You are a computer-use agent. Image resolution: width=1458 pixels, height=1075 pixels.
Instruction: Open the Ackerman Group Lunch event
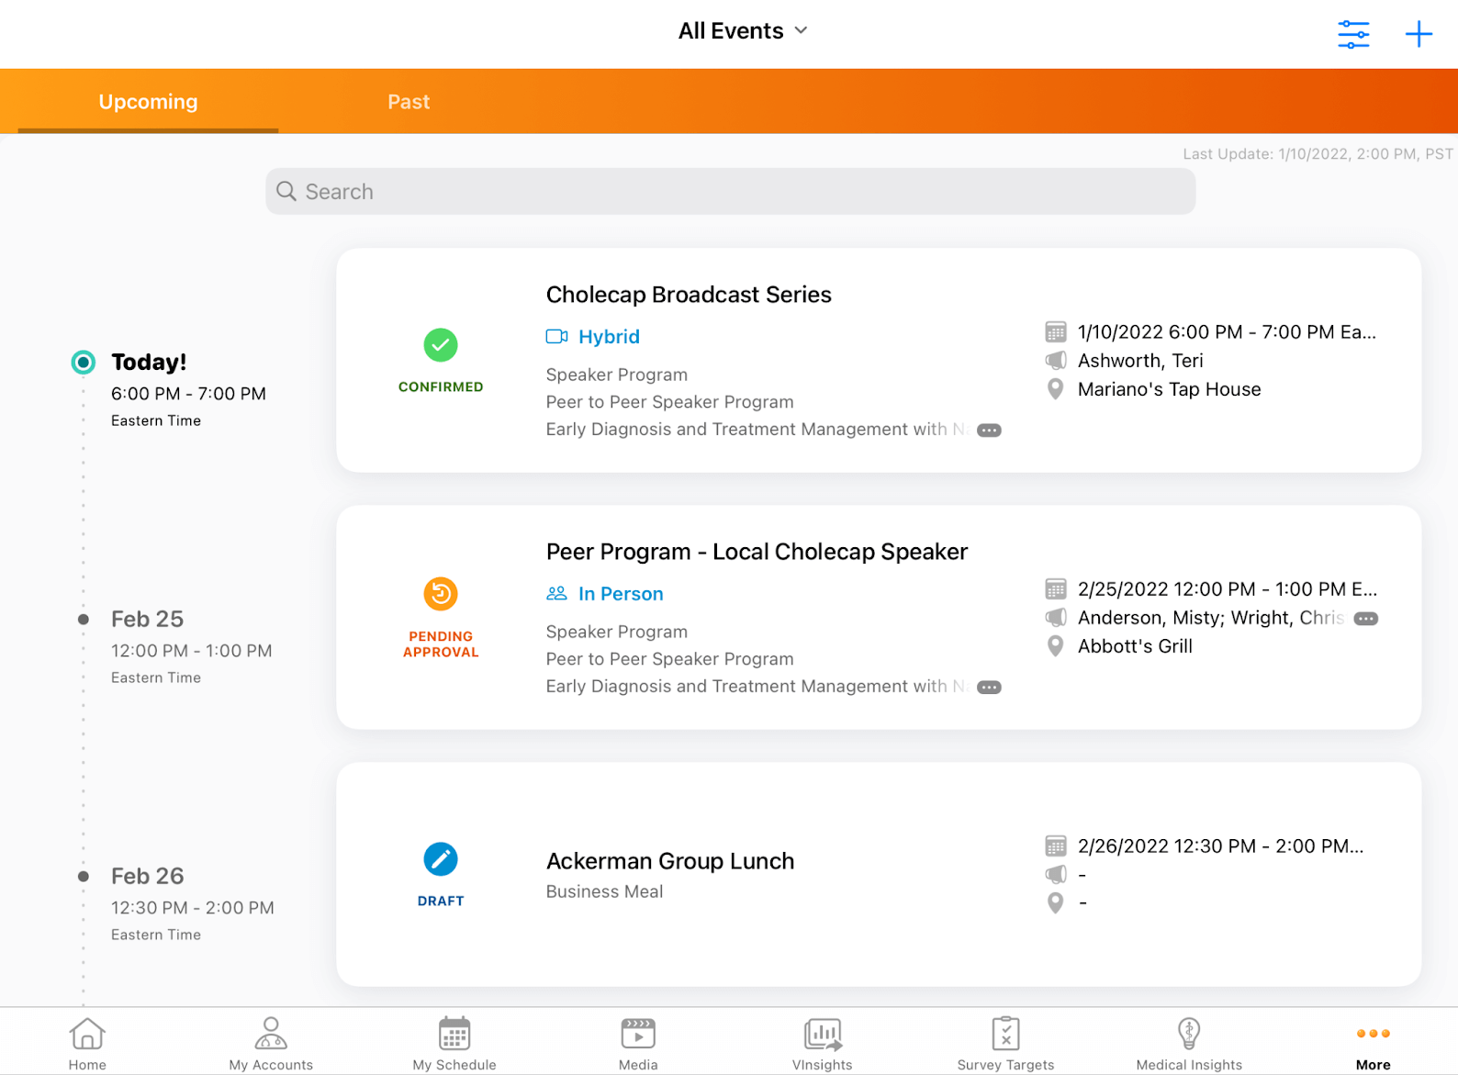pyautogui.click(x=669, y=861)
